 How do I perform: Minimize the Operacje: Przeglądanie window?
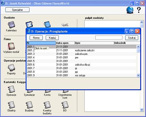coord(127,31)
